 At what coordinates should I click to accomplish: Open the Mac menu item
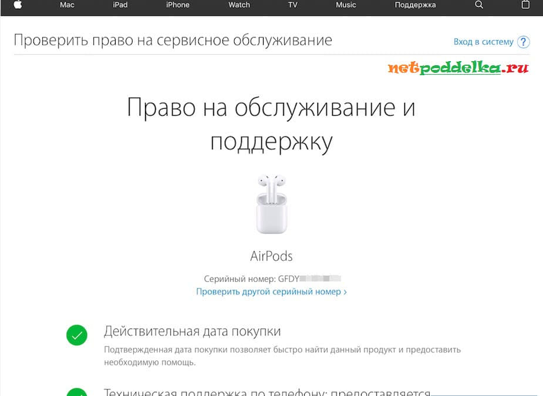67,5
